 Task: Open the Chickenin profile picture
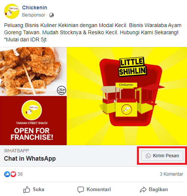12,11
